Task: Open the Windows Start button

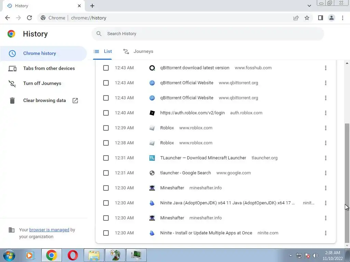Action: tap(9, 255)
